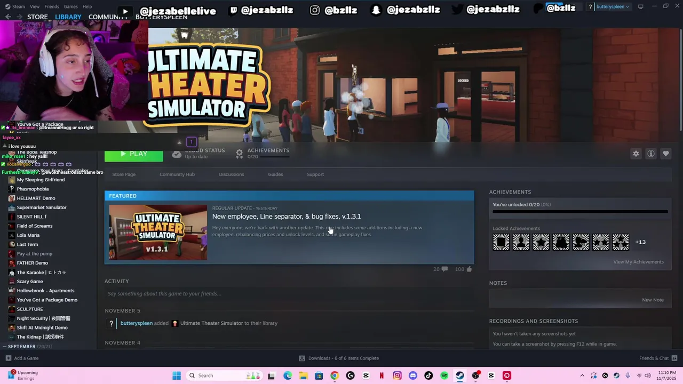Open the butteryspleen account dropdown
683x384 pixels.
[613, 7]
